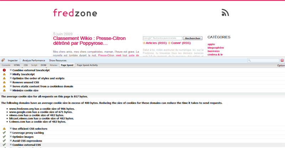Open the Presse-Citron vient tout juste link
285x148 pixels.
[119, 55]
